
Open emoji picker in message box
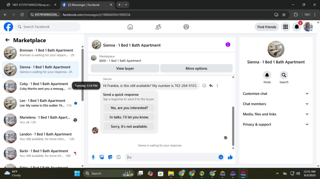pyautogui.click(x=221, y=157)
